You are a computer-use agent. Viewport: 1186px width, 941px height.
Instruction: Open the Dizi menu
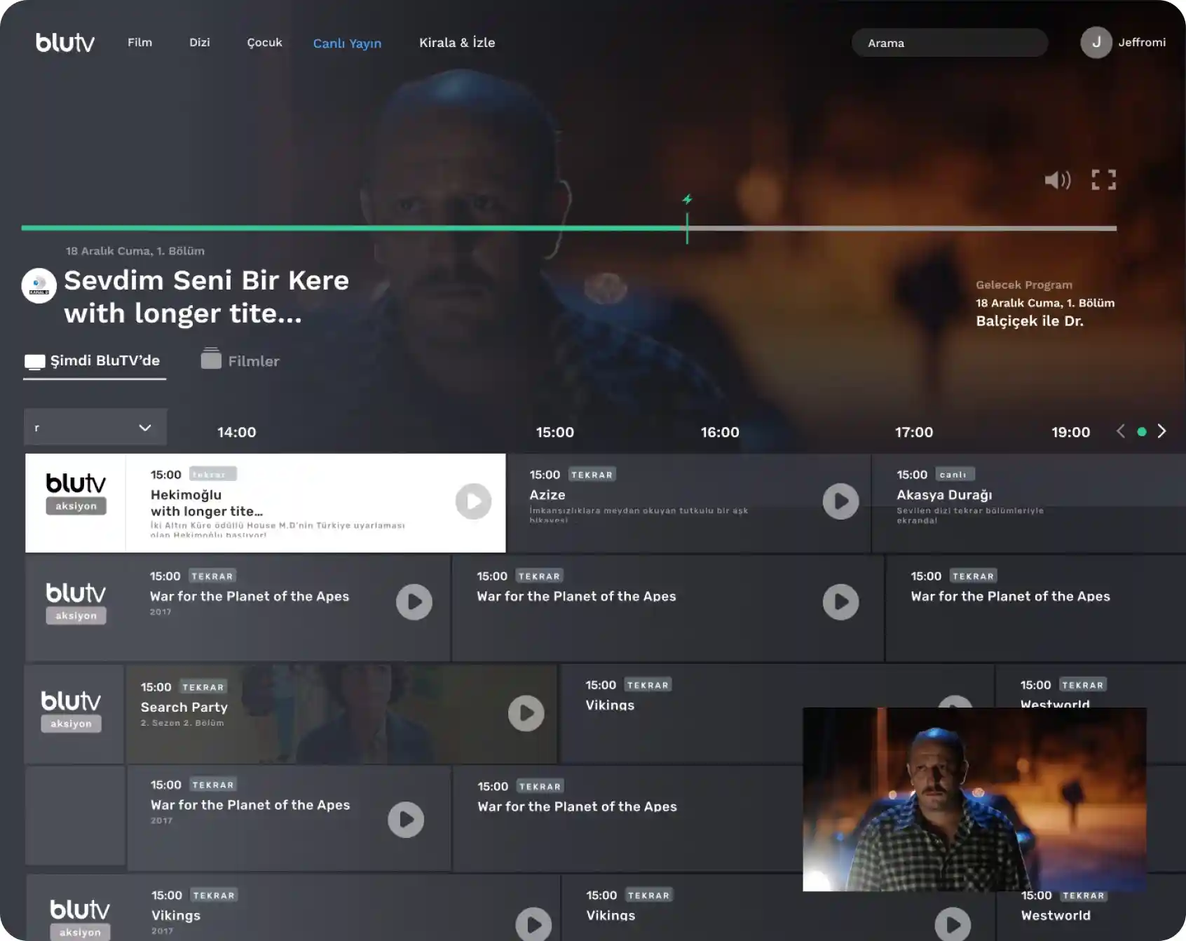pyautogui.click(x=200, y=42)
